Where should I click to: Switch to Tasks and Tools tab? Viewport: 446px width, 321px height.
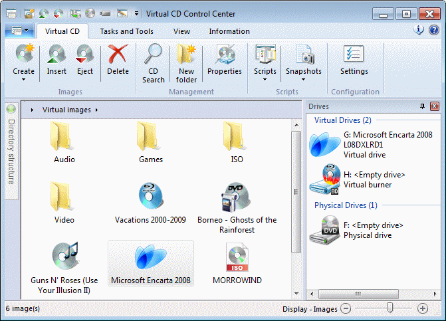(x=126, y=31)
